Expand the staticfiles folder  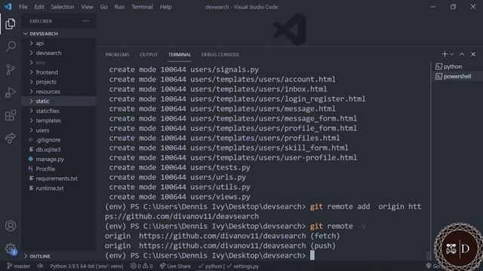point(59,111)
